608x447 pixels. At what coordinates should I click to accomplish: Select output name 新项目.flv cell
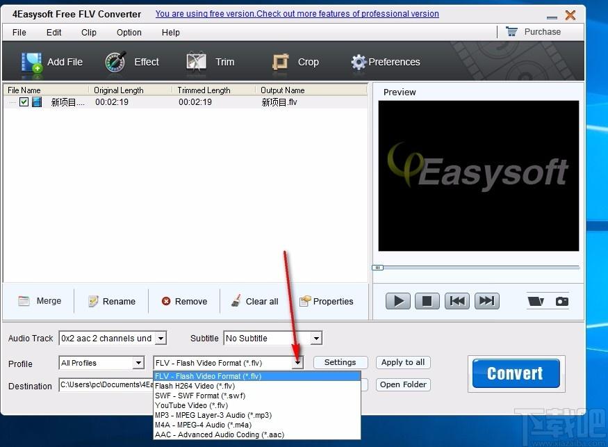tap(279, 102)
